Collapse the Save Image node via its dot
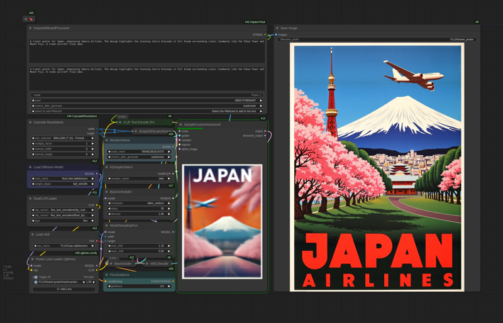This screenshot has height=323, width=503. [277, 28]
